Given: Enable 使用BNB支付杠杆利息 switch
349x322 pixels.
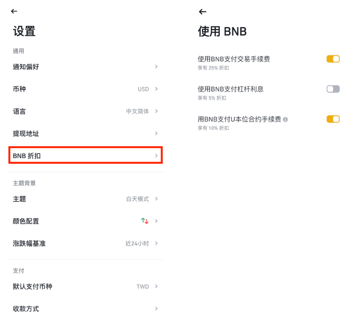Looking at the screenshot, I should click(x=333, y=89).
